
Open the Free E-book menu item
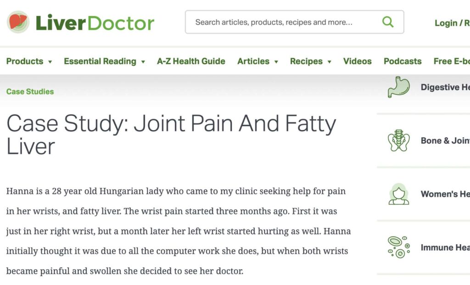pyautogui.click(x=452, y=61)
